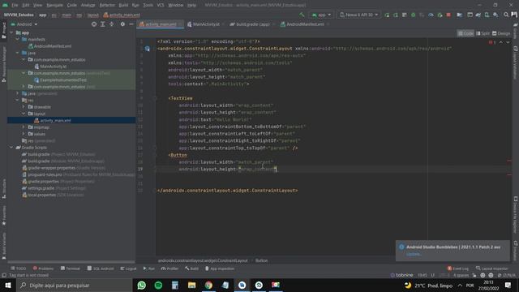
Task: Click the Button breadcrumb at editor bottom
Action: click(x=261, y=260)
